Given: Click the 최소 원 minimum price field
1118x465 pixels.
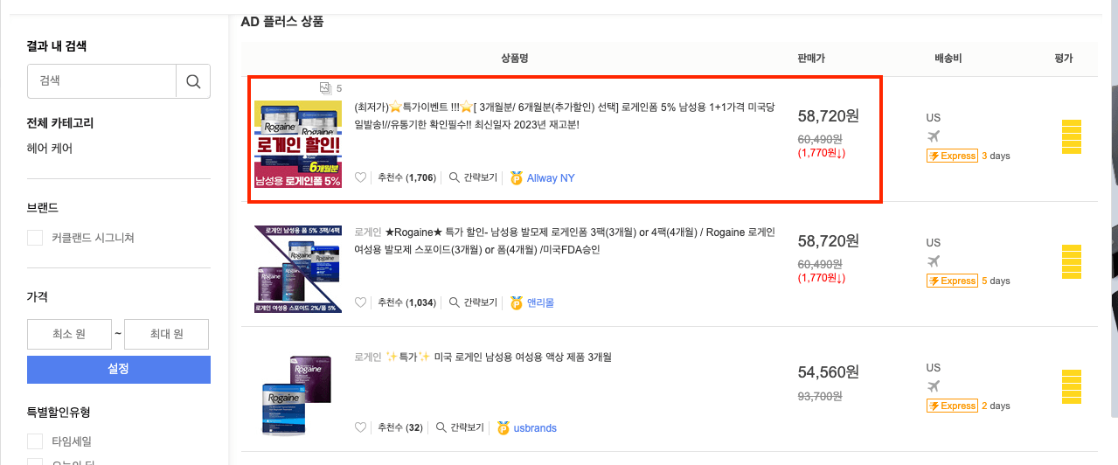Looking at the screenshot, I should [69, 334].
